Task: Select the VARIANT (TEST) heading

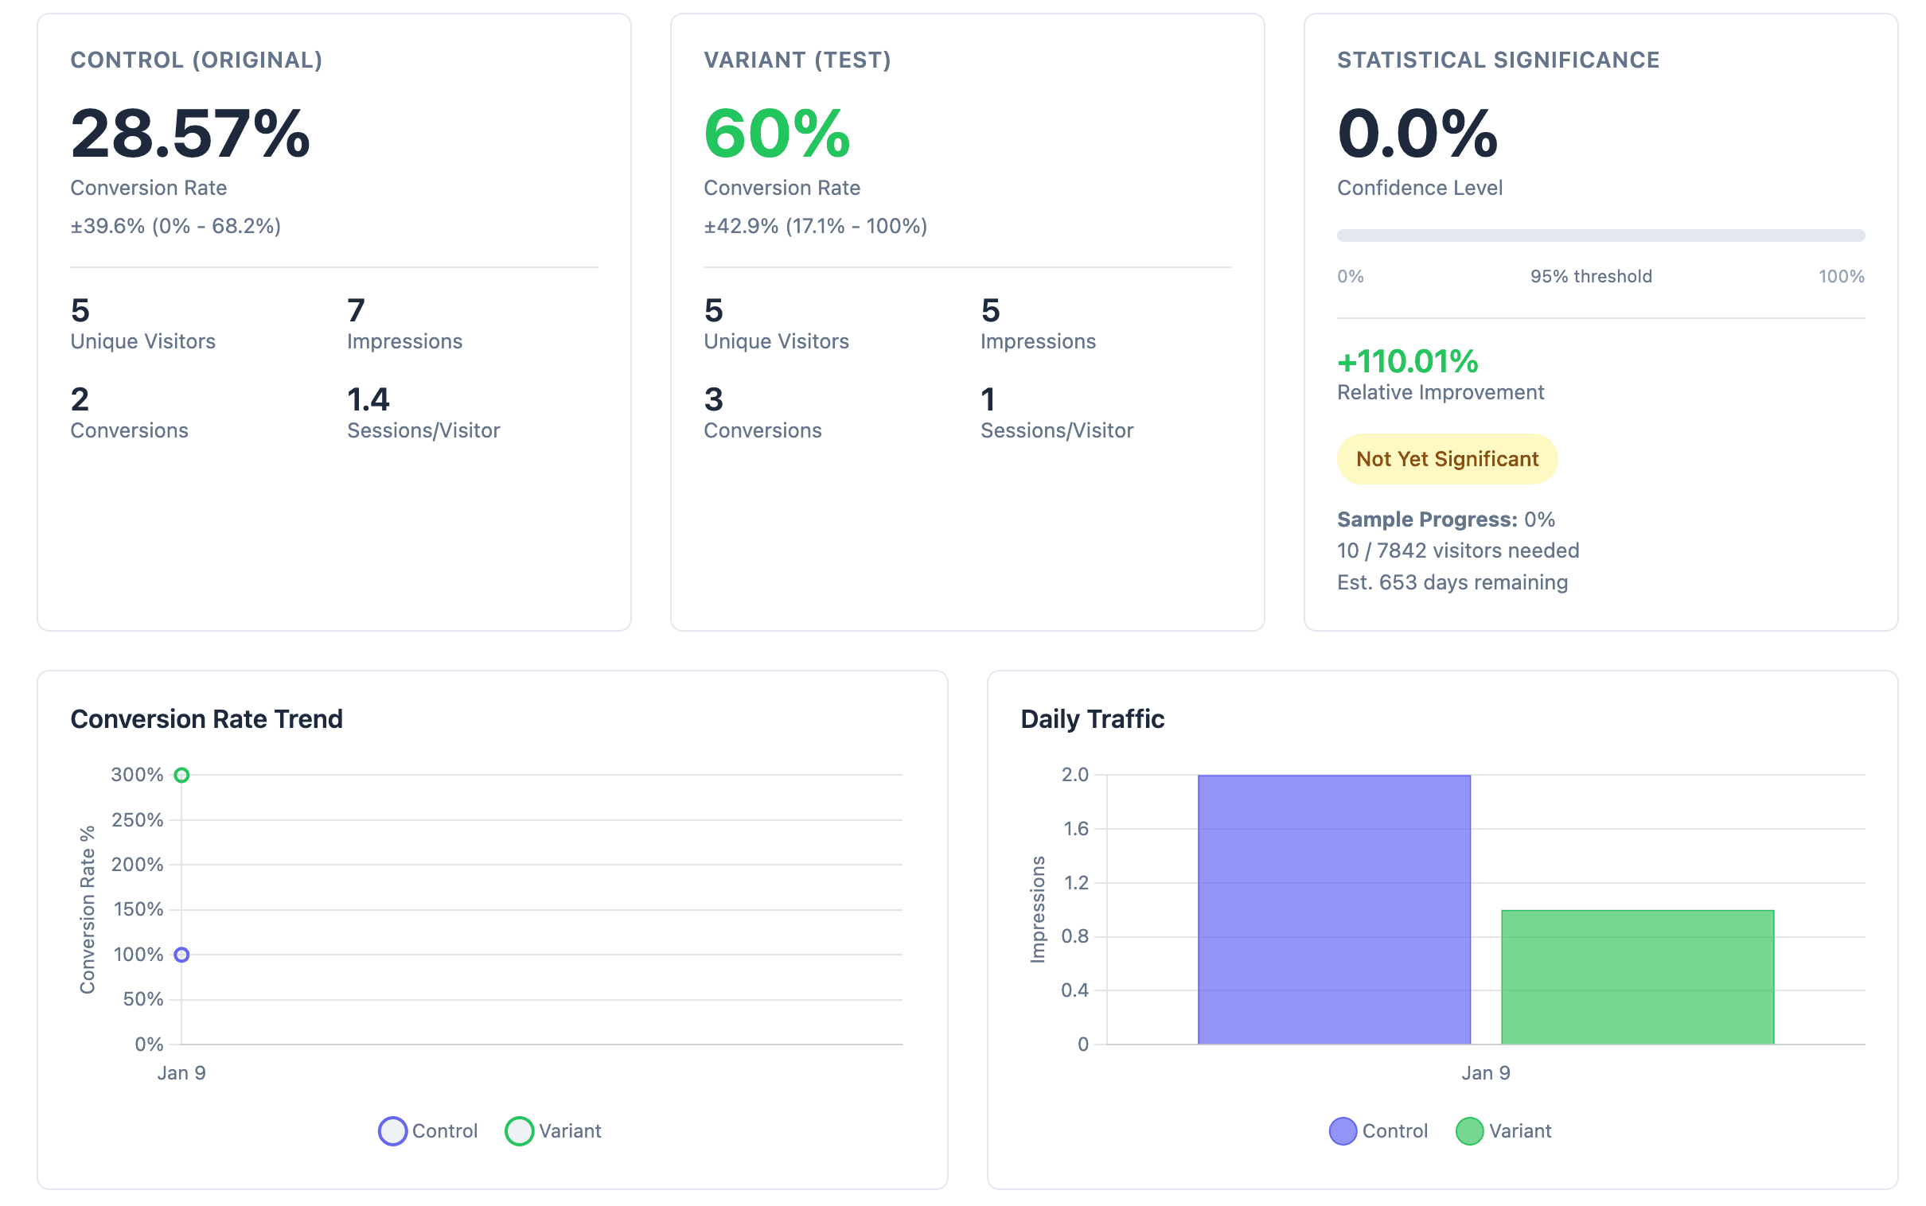Action: coord(797,60)
